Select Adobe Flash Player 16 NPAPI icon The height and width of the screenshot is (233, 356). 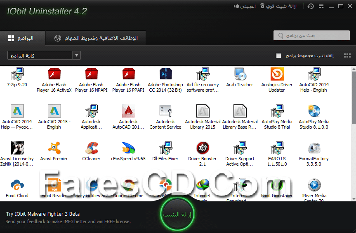pyautogui.click(x=91, y=74)
